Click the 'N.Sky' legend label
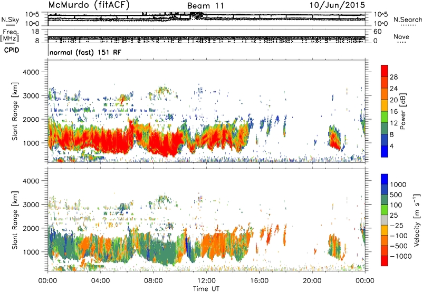This screenshot has width=422, height=292. point(10,20)
